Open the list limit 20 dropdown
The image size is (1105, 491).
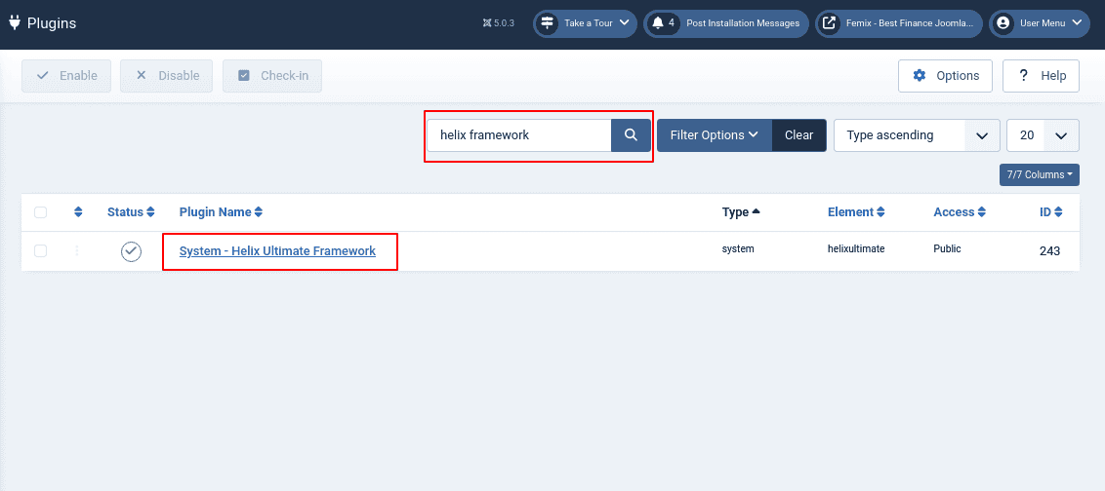click(1042, 135)
